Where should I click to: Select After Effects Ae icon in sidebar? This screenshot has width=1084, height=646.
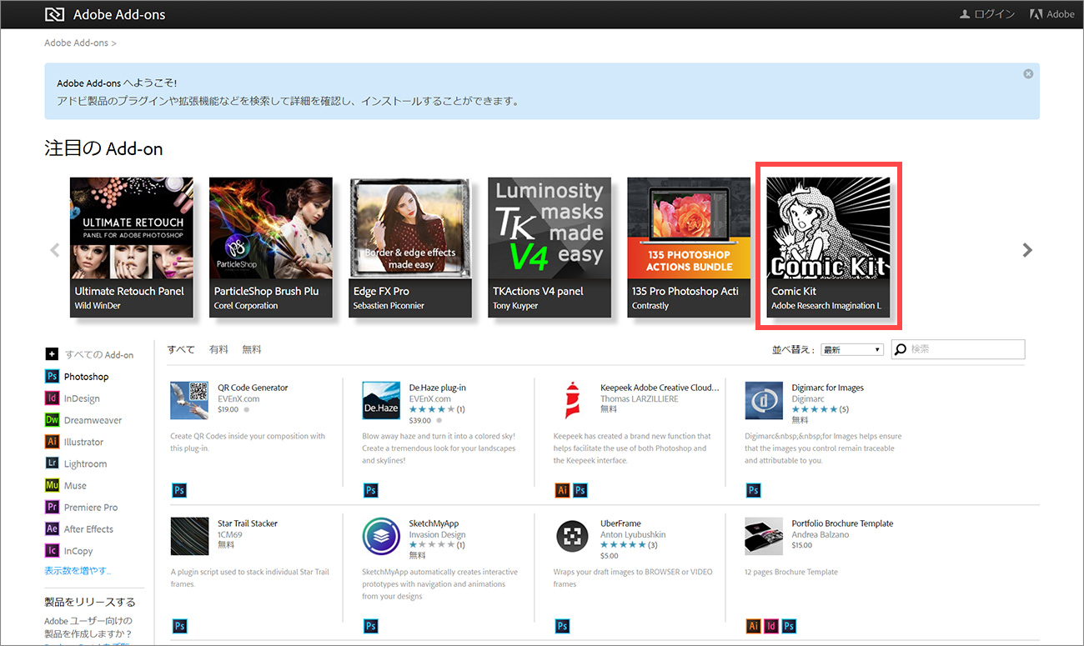pyautogui.click(x=52, y=528)
